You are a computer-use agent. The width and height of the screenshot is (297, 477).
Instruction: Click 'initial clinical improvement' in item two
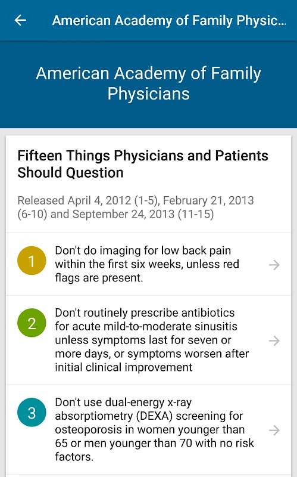124,367
